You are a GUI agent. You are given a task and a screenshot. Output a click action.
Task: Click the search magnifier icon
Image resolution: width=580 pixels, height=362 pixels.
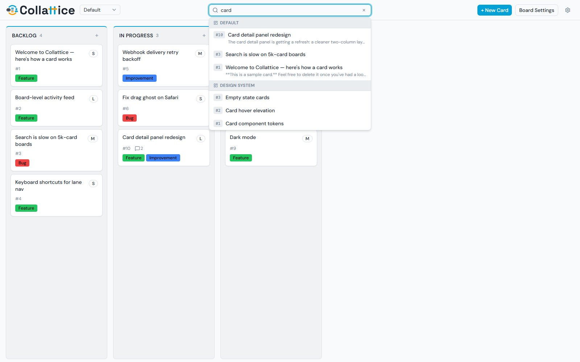215,10
